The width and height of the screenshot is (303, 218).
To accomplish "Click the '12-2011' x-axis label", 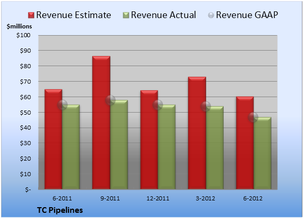I will (158, 198).
